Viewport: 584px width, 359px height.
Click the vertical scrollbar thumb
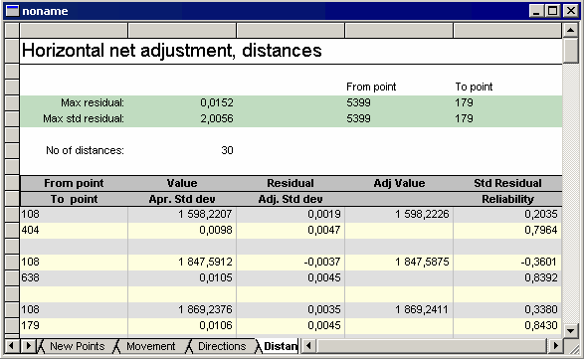(x=571, y=51)
